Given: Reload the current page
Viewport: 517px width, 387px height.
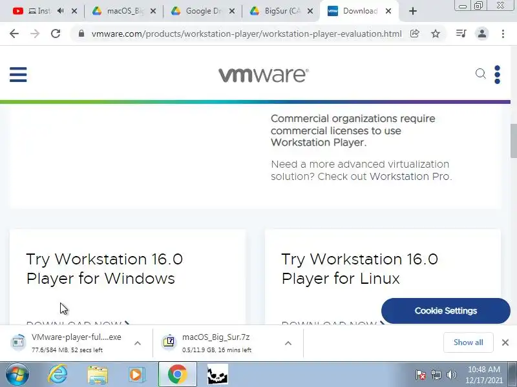Looking at the screenshot, I should pos(56,34).
